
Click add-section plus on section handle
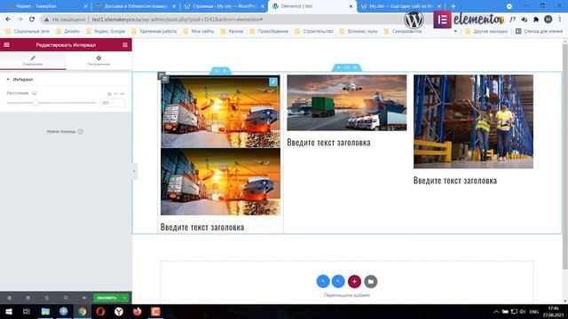339,67
